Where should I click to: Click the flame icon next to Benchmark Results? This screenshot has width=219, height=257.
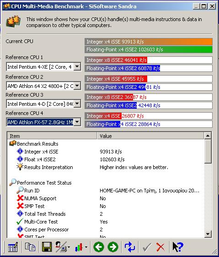click(x=13, y=143)
